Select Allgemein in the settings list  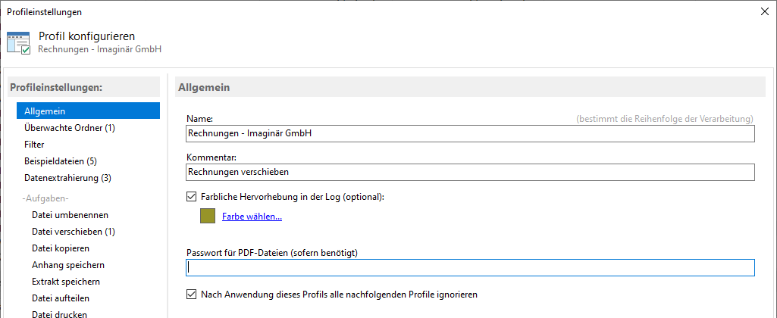point(88,111)
